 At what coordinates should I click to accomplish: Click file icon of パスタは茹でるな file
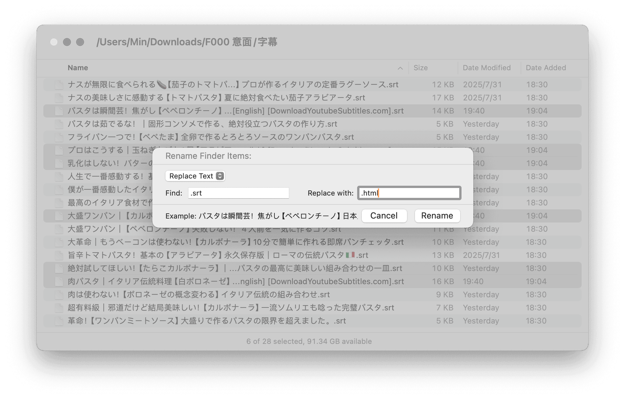(59, 124)
